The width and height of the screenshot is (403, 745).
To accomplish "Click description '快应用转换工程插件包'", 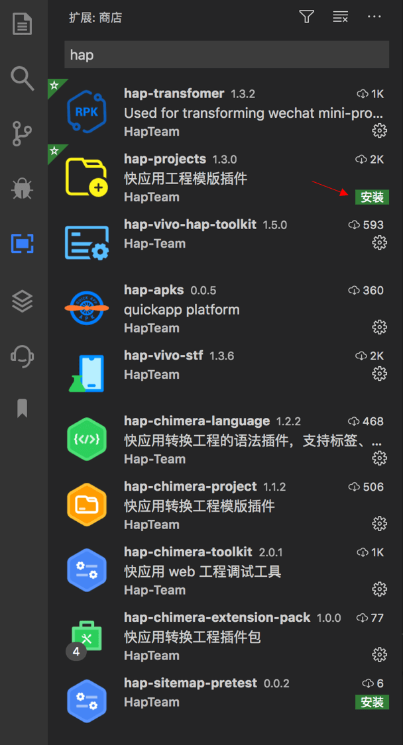I will (x=193, y=638).
